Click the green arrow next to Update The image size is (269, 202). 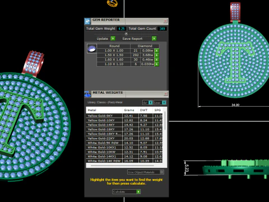click(x=113, y=39)
